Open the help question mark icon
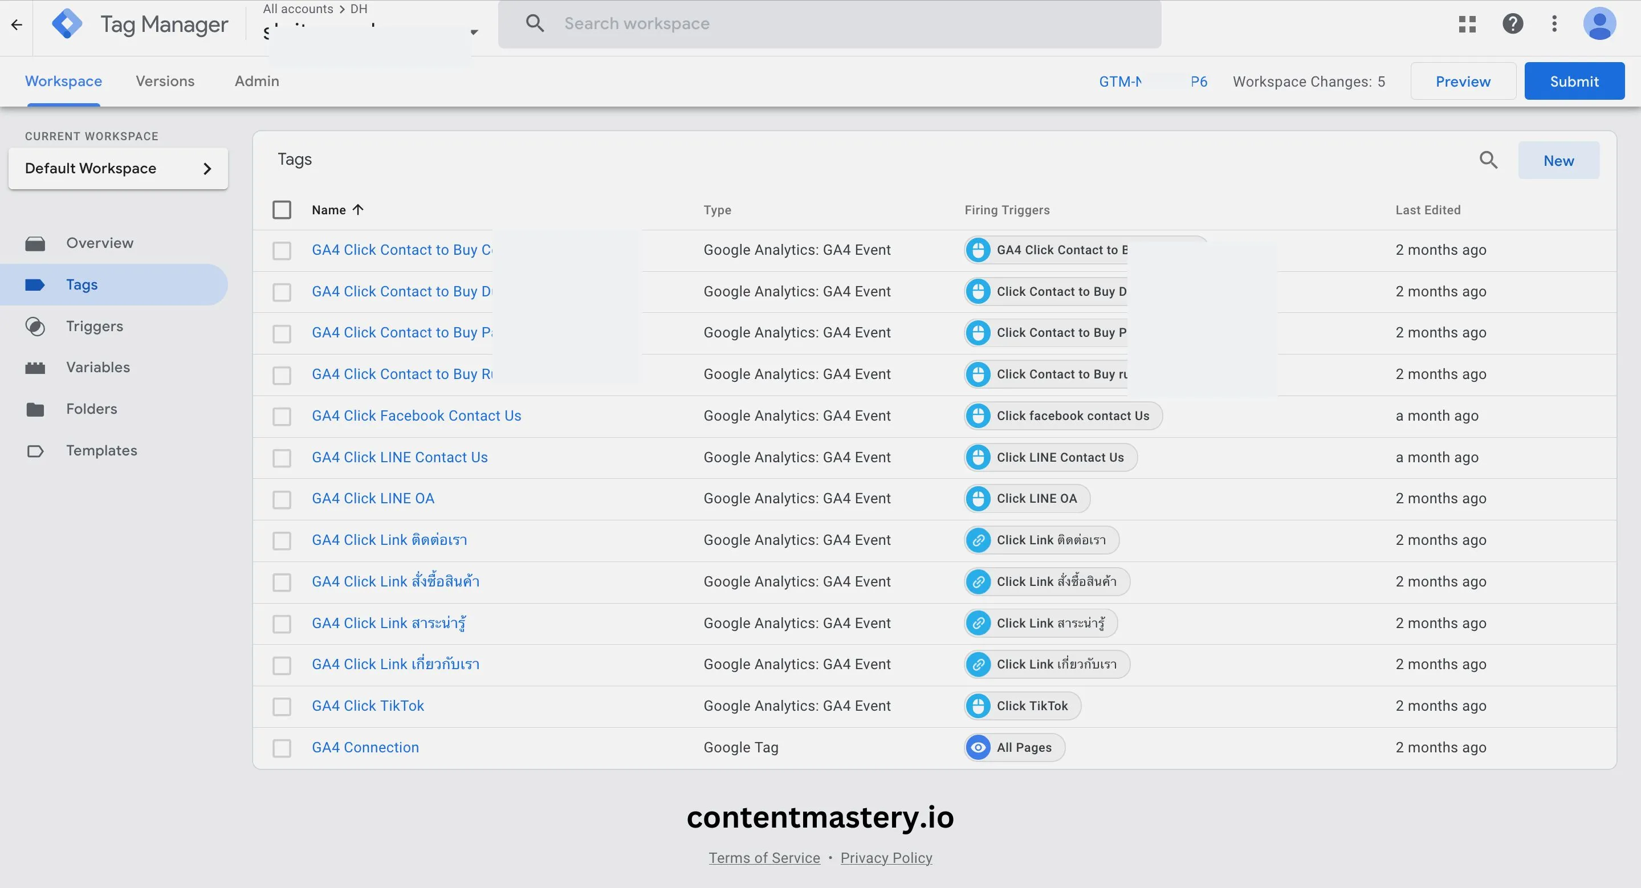This screenshot has width=1641, height=888. tap(1512, 24)
